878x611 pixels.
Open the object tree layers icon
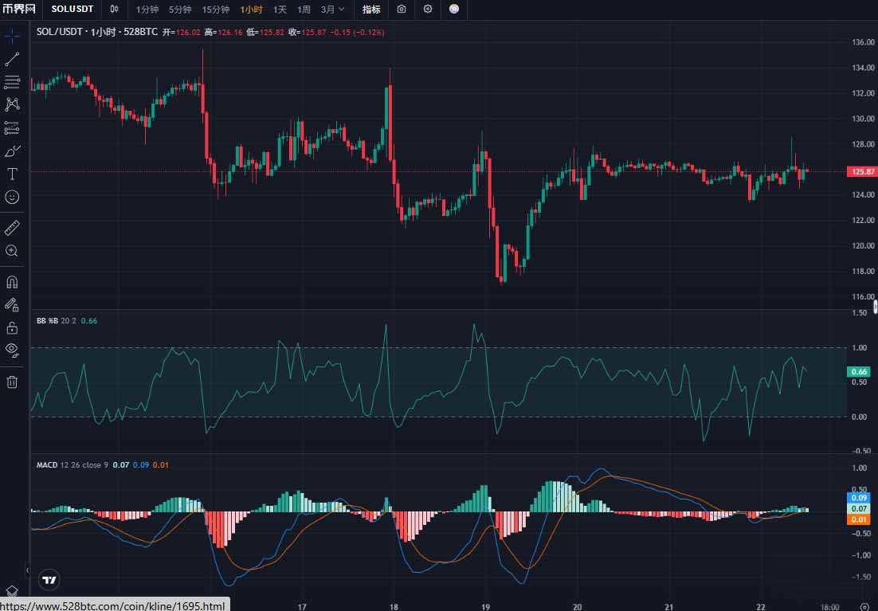click(x=12, y=591)
